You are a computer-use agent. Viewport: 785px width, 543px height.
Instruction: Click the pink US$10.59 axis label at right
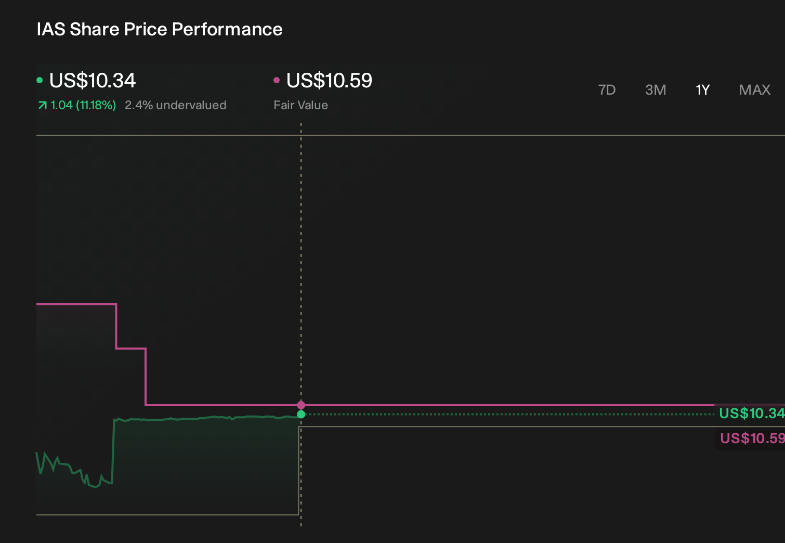click(752, 438)
